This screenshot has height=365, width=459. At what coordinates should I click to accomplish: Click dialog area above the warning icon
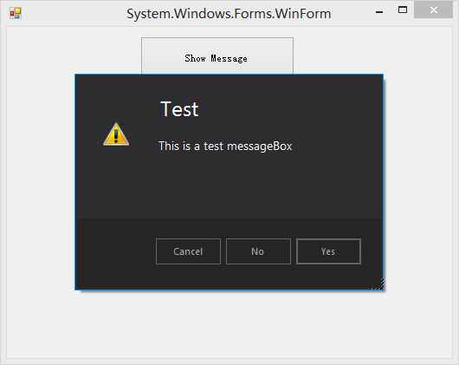coord(116,98)
